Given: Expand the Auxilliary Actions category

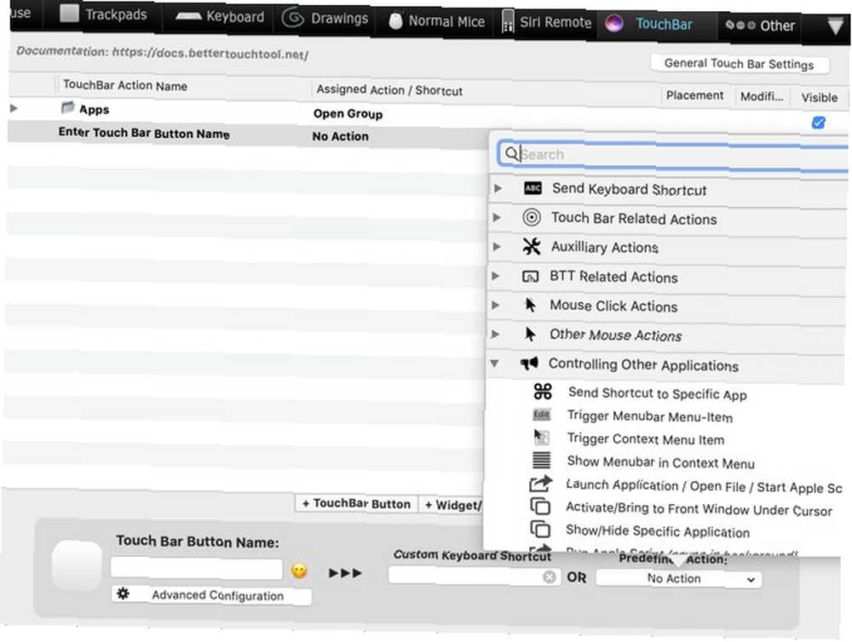Looking at the screenshot, I should [497, 247].
